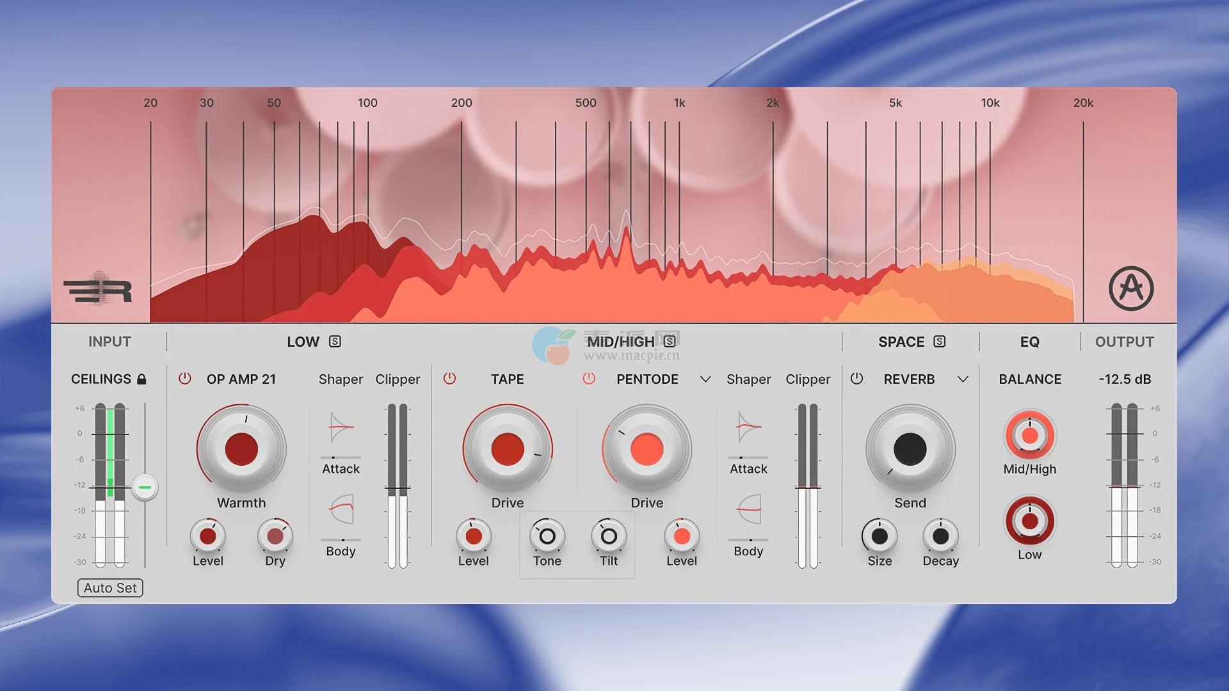Click the LOW Body slider under curve
The image size is (1229, 691).
pyautogui.click(x=341, y=540)
